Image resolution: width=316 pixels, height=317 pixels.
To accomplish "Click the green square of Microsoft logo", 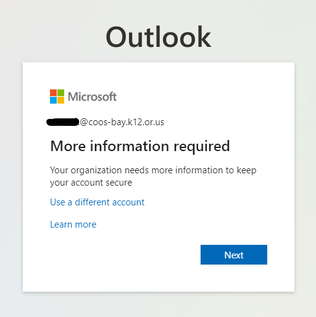I will [x=60, y=93].
